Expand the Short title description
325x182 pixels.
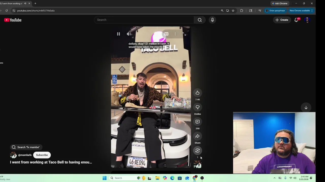[x=51, y=162]
